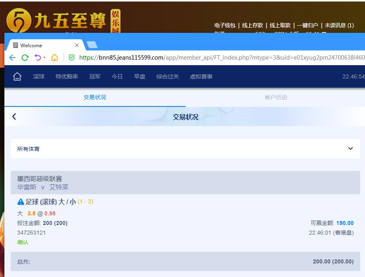Click the back chevron beside 交易状况 header
The width and height of the screenshot is (365, 277).
tap(14, 116)
